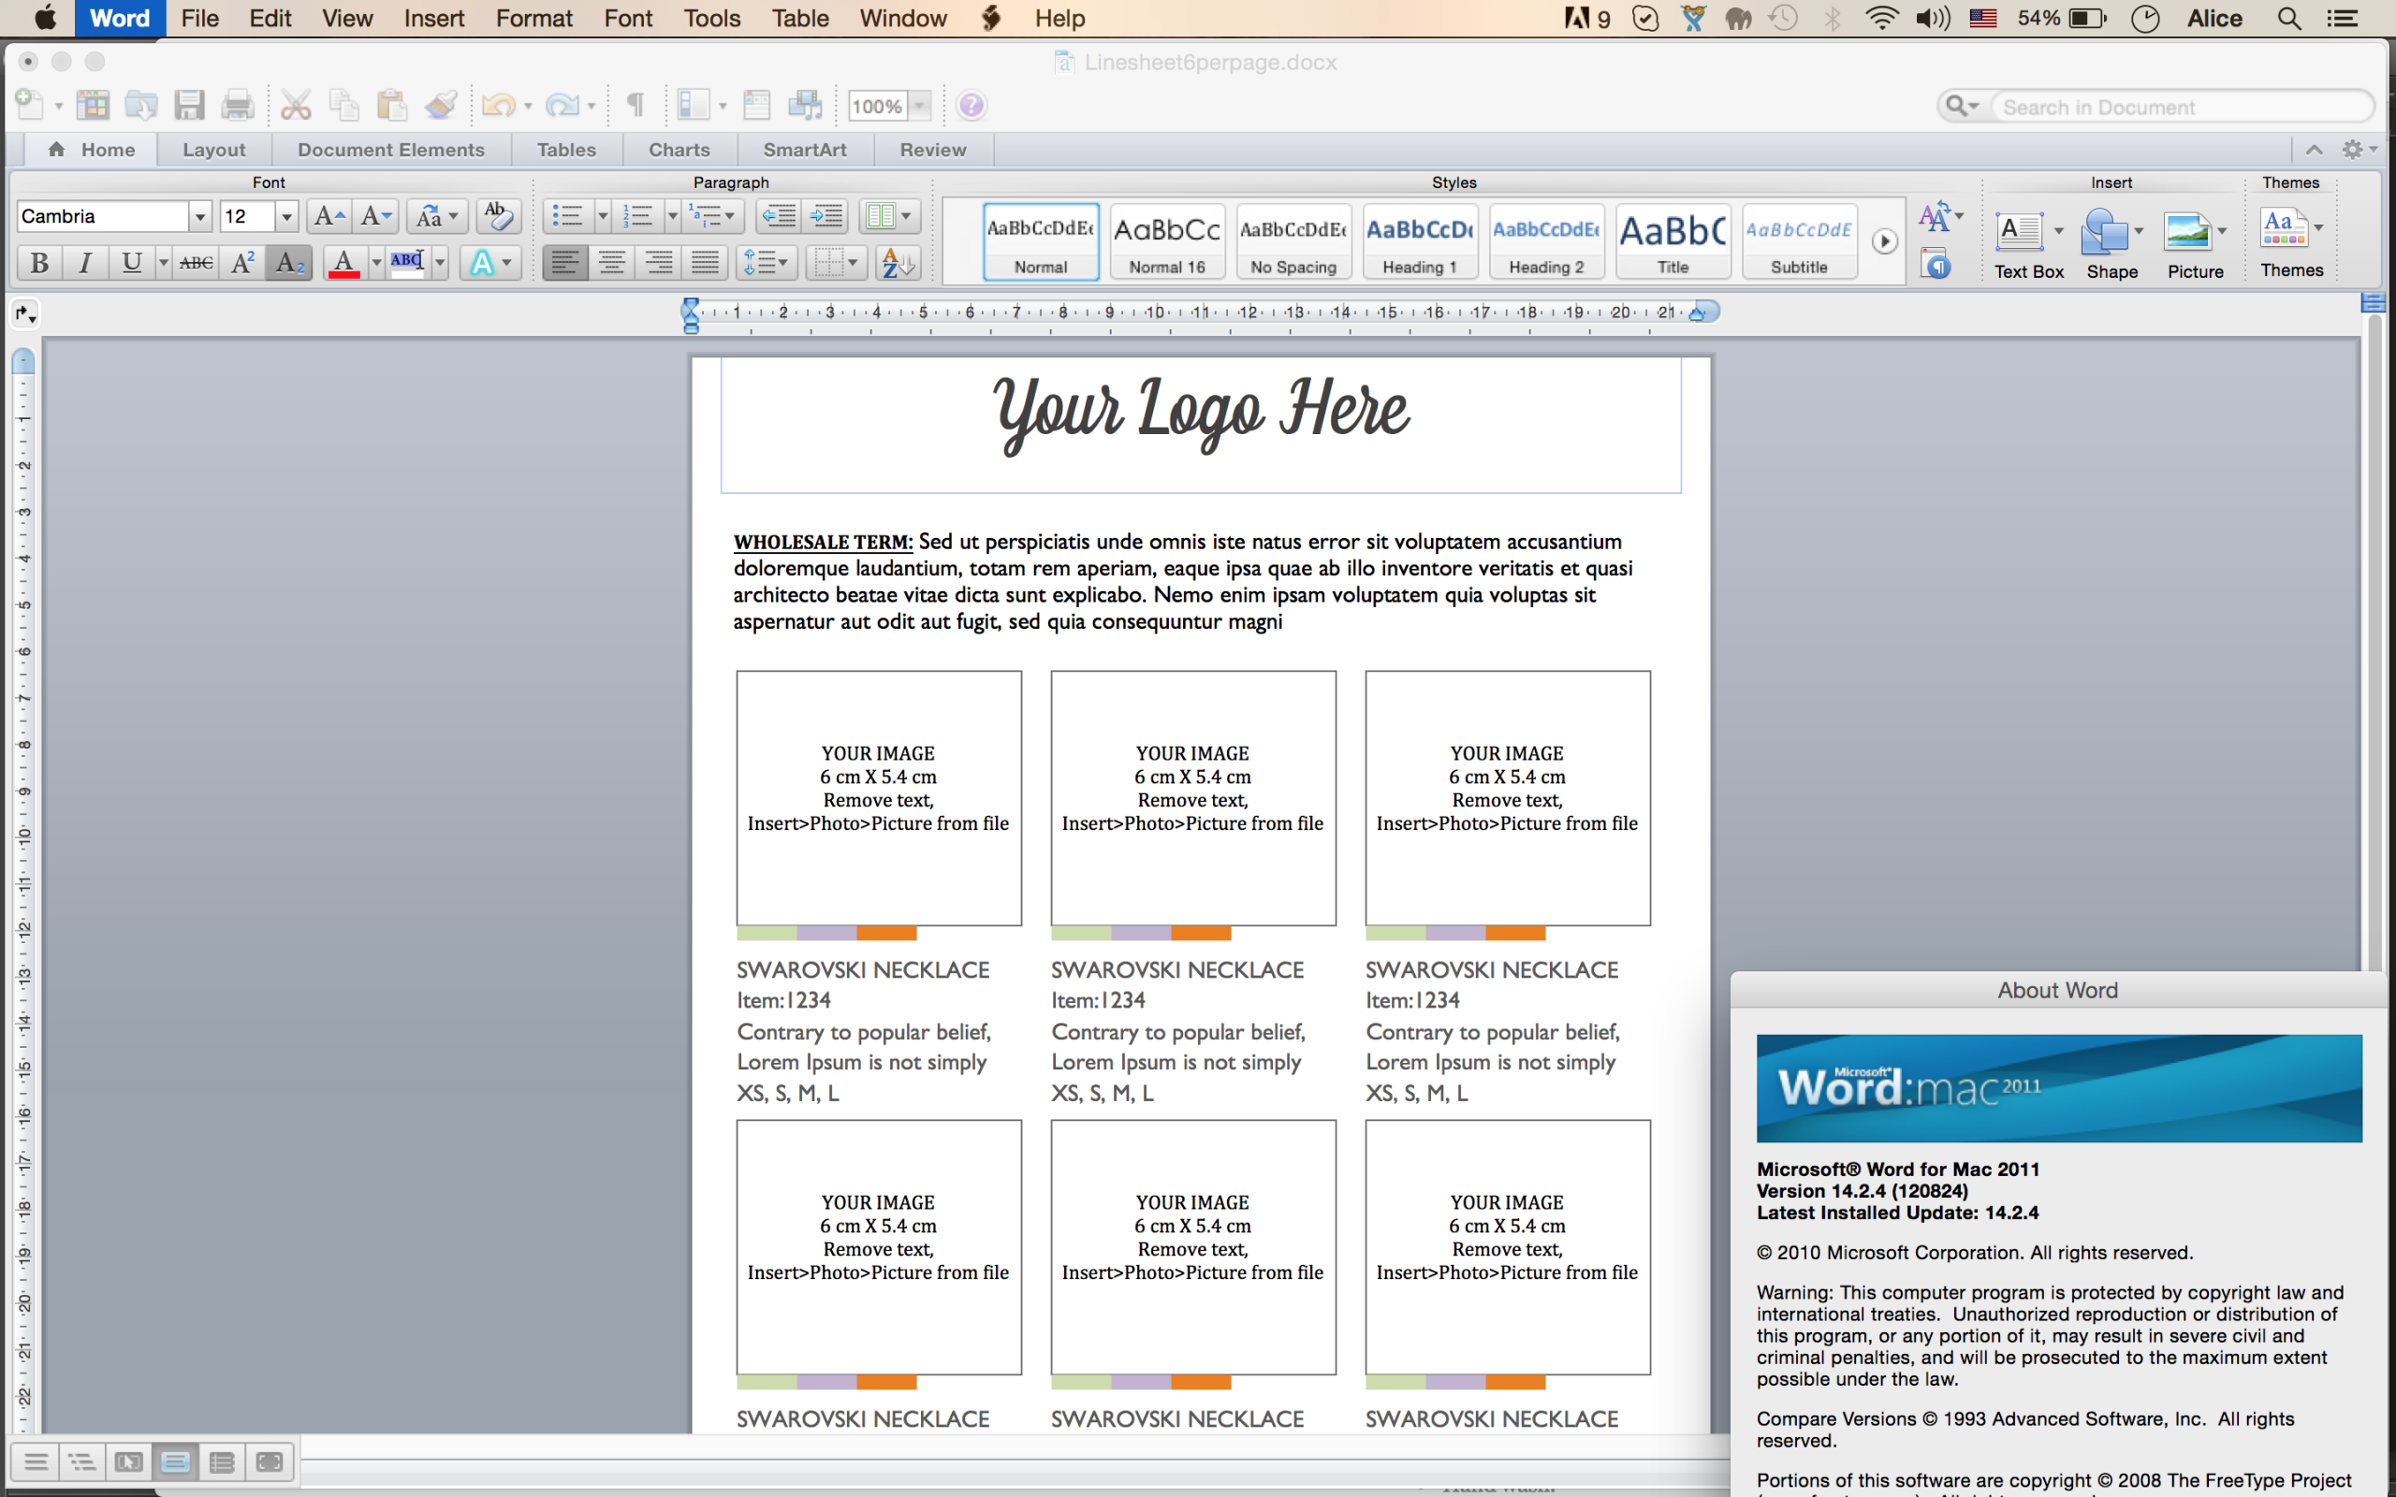The image size is (2396, 1497).
Task: Set Center text alignment
Action: [612, 263]
